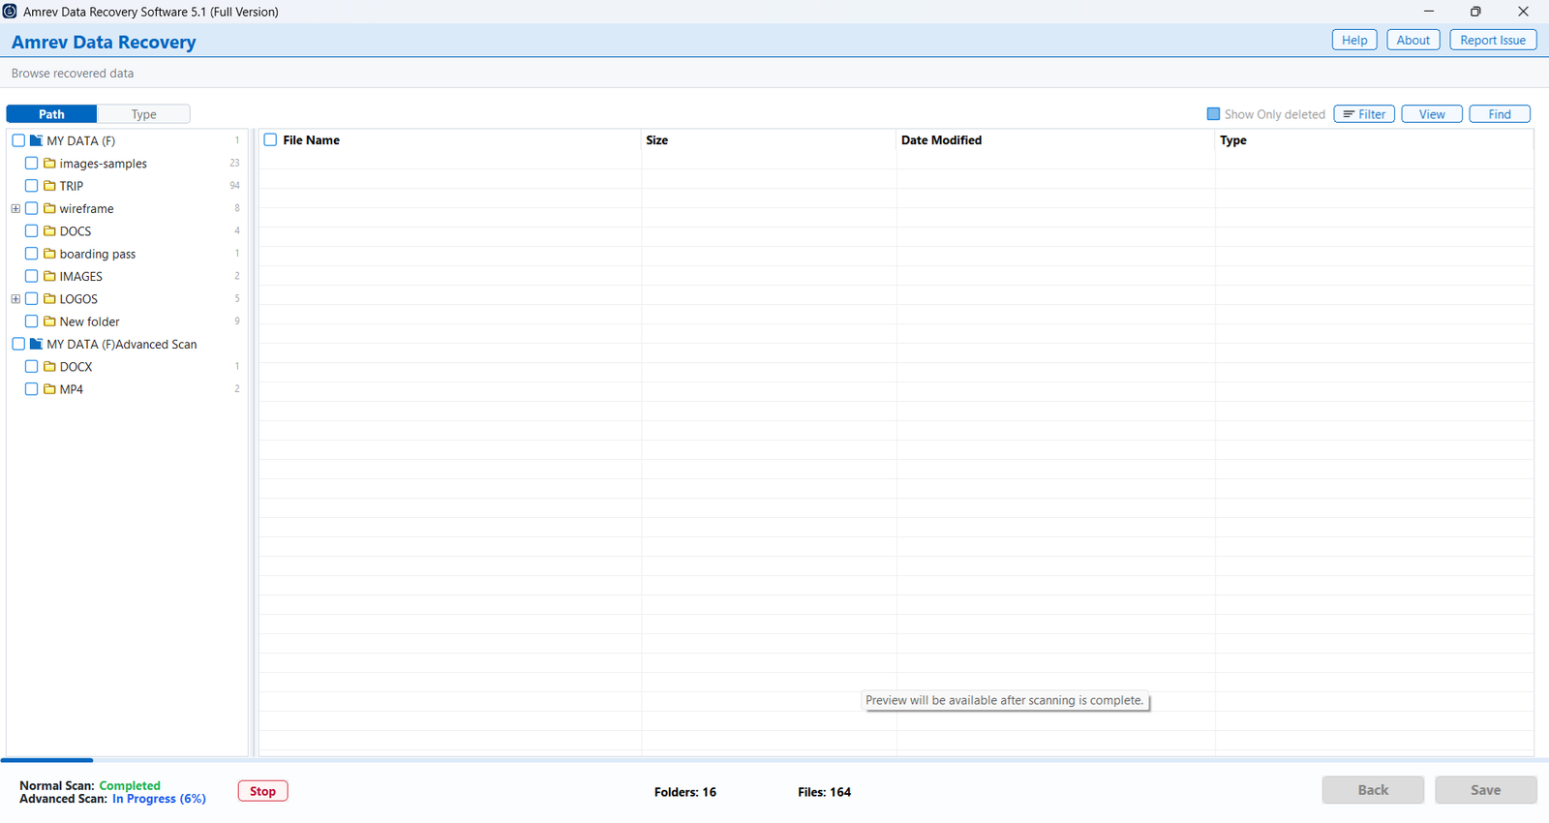1549x823 pixels.
Task: Select the TRIP folder label
Action: tap(72, 186)
